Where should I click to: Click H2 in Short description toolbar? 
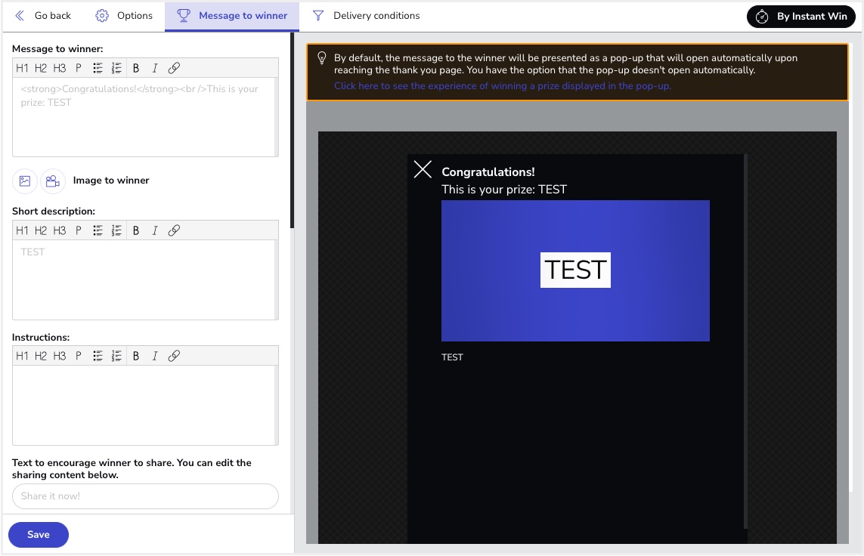[x=41, y=230]
